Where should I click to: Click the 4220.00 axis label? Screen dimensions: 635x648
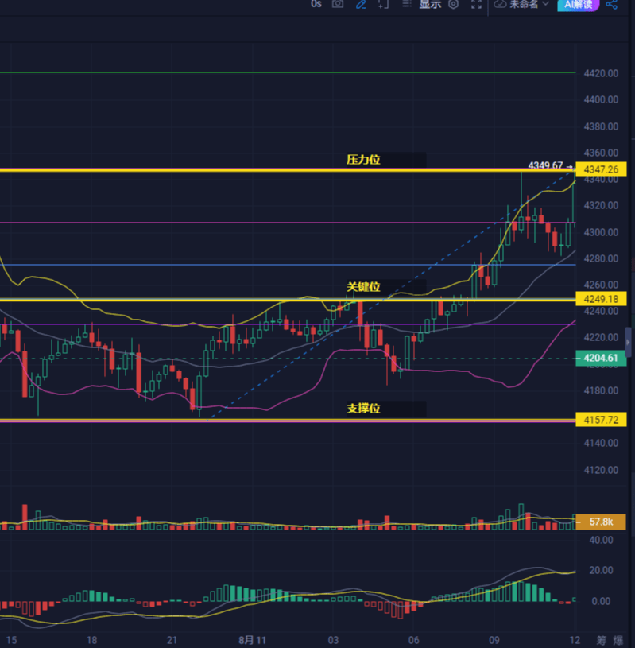click(601, 337)
